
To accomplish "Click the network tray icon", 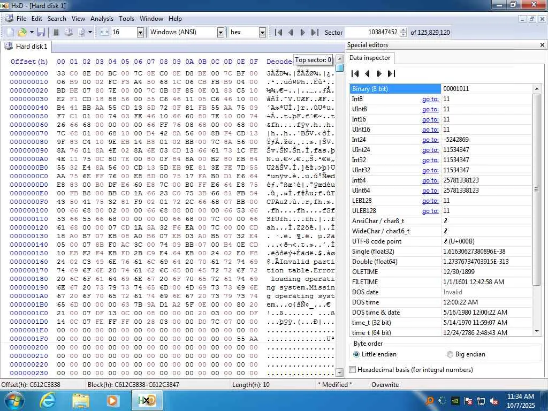I will coord(481,401).
